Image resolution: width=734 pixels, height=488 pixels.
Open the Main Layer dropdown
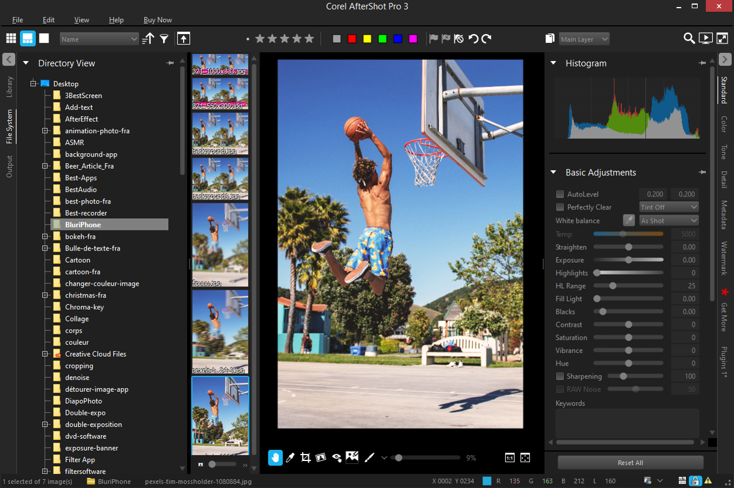click(584, 39)
